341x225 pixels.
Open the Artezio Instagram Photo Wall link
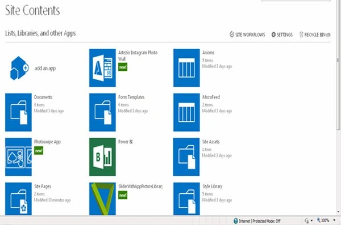coord(138,56)
